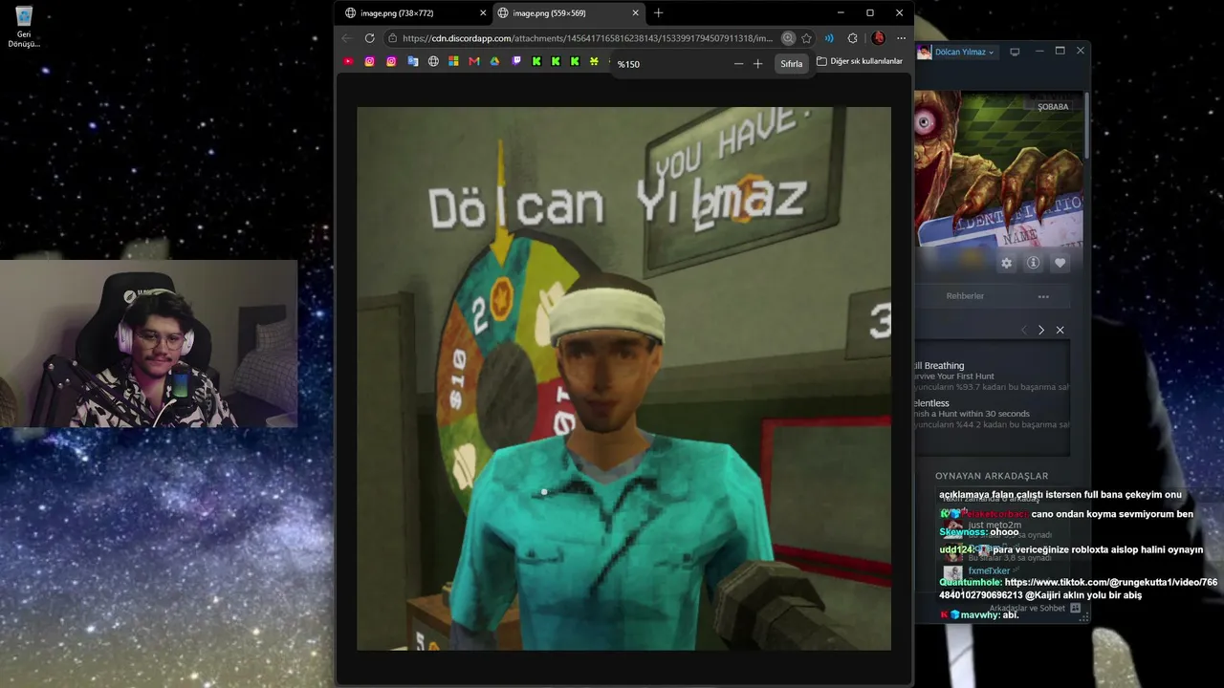Viewport: 1224px width, 688px height.
Task: Close the image.png (559×569) tab
Action: [x=636, y=13]
